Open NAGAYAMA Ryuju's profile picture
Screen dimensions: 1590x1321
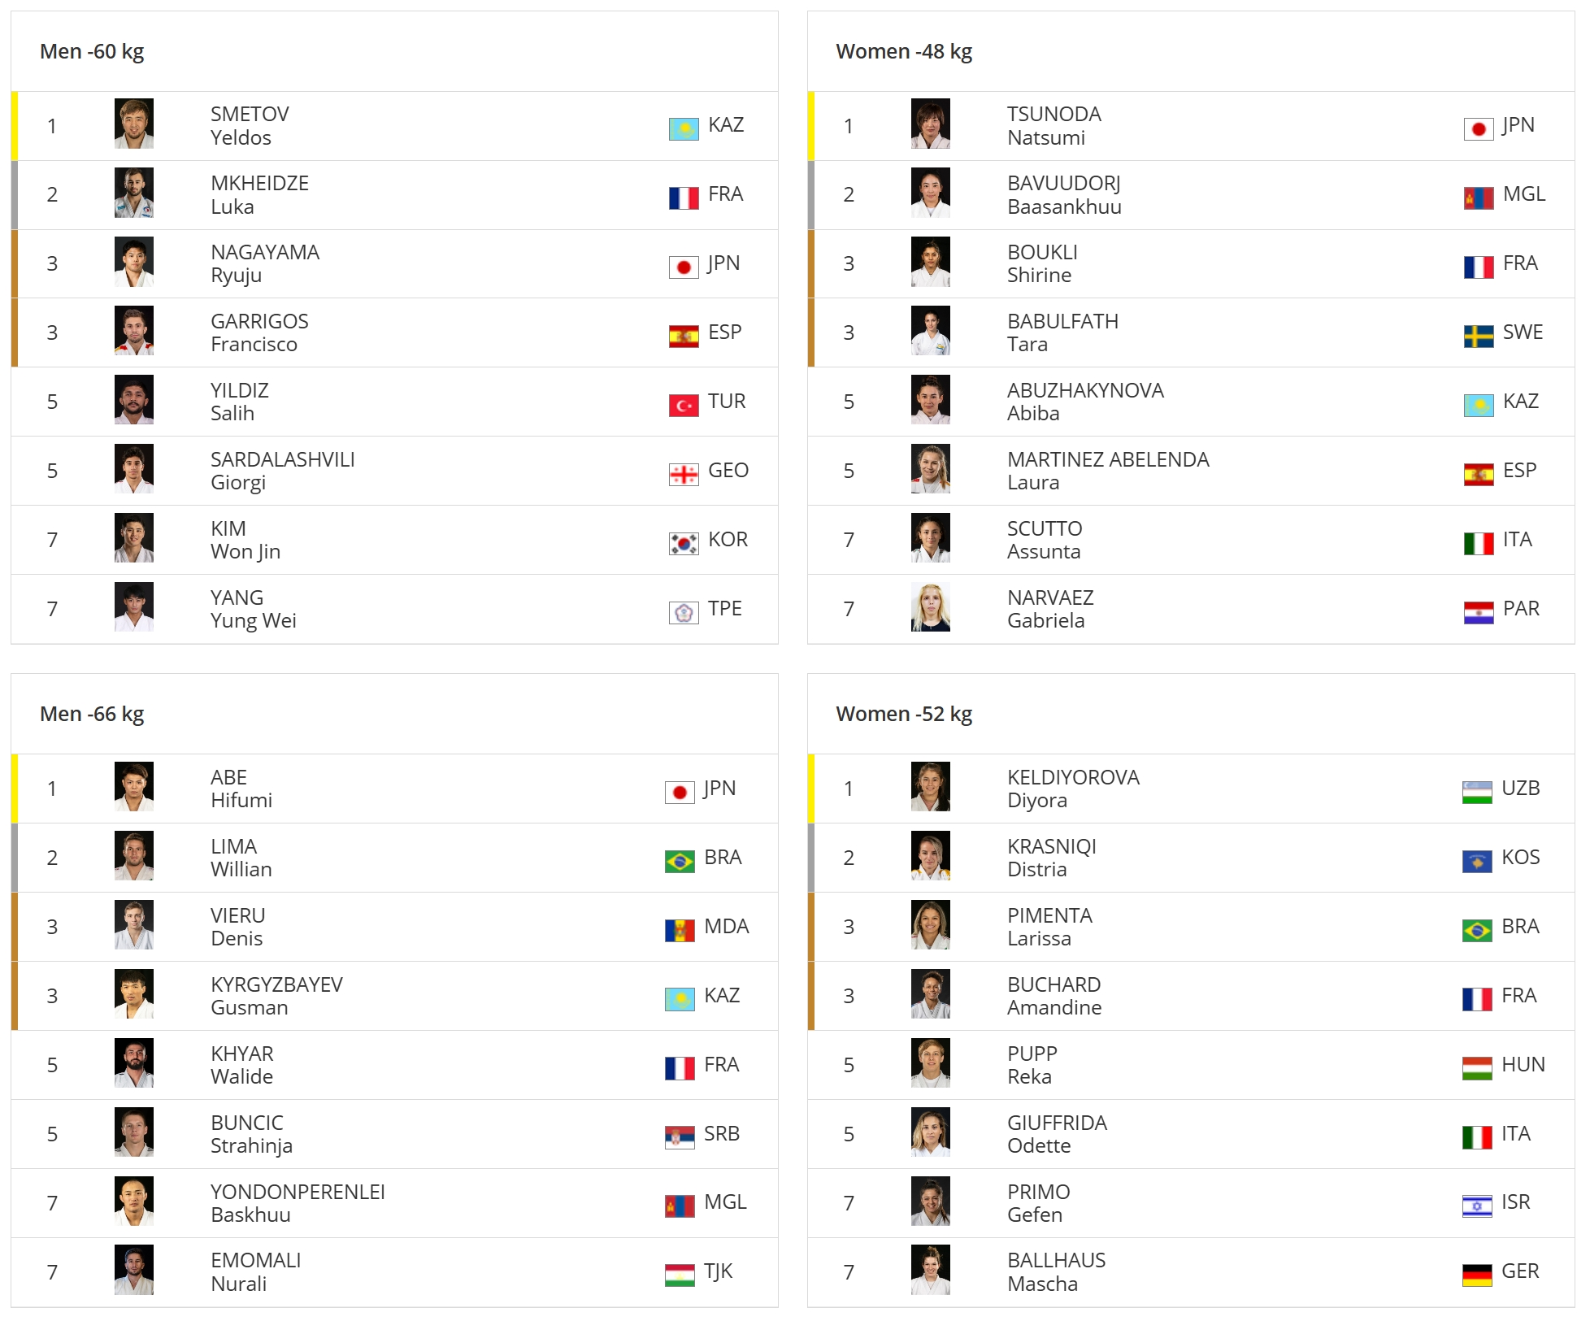click(134, 262)
